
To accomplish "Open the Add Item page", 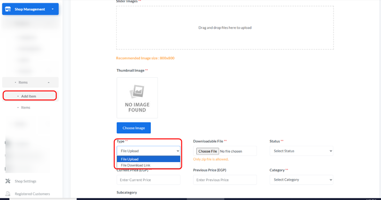I will click(x=29, y=96).
